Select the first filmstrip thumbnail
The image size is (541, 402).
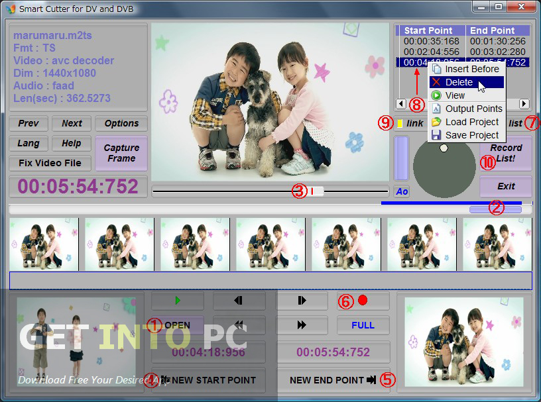tap(44, 244)
